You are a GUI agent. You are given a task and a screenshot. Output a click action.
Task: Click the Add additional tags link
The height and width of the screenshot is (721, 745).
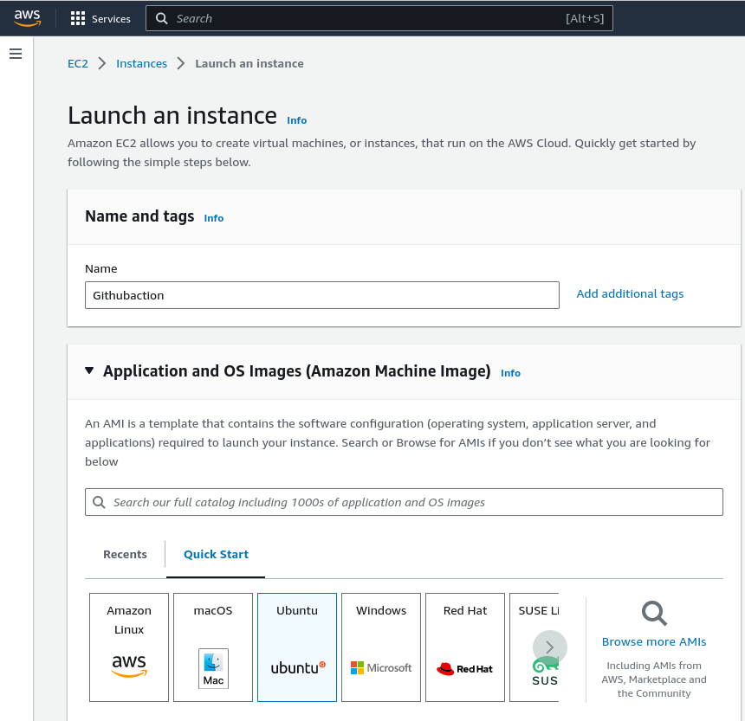click(630, 293)
